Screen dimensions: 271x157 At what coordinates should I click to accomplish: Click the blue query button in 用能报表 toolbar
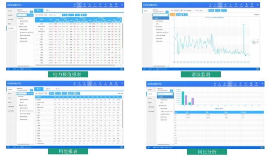[52, 94]
